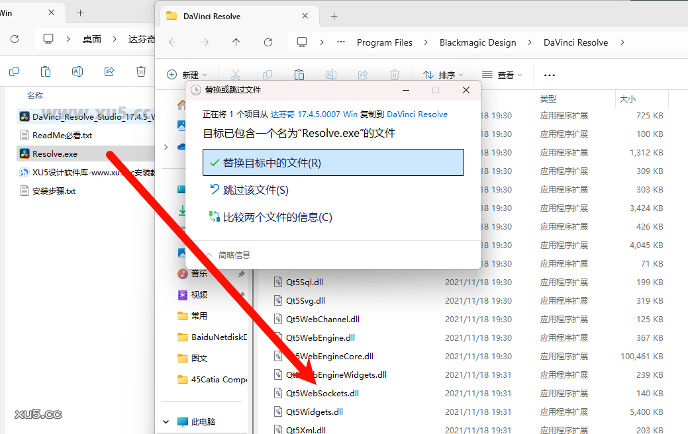Open Blackmagic Design in the breadcrumb path

pyautogui.click(x=478, y=42)
